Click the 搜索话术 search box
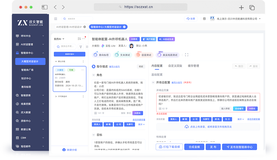Viewport: 277px width, 160px height. tap(65, 47)
